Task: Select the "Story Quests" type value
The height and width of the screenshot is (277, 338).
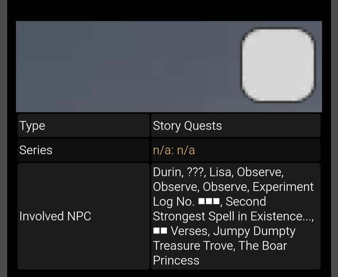Action: click(187, 126)
